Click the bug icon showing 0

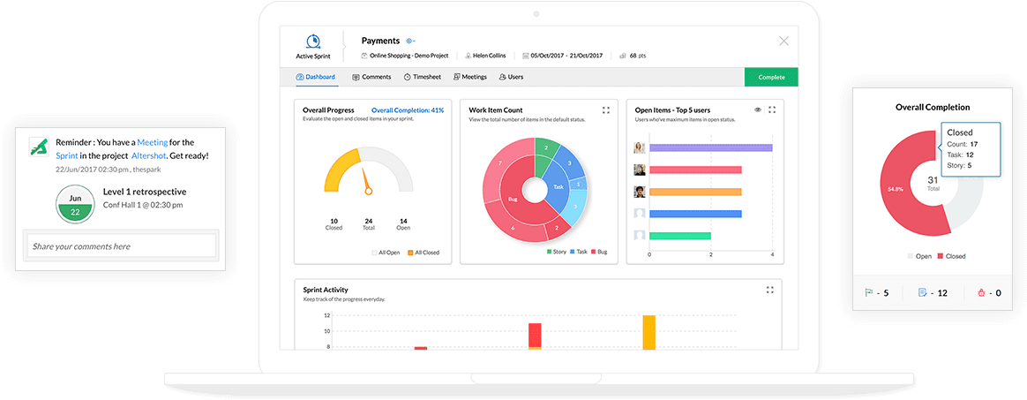[x=981, y=292]
